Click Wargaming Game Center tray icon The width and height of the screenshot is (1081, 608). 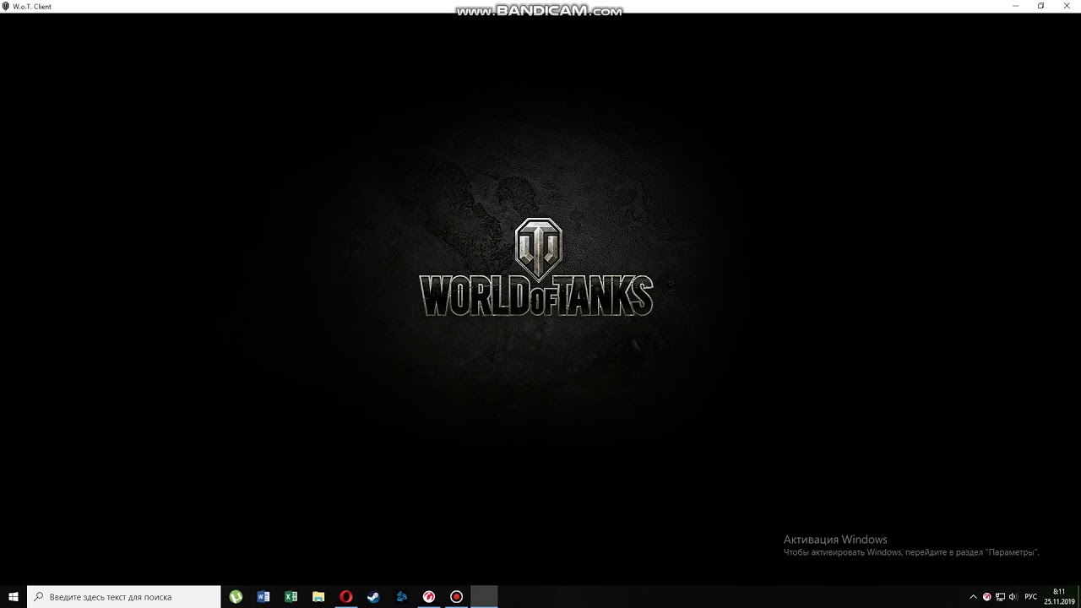click(x=986, y=597)
